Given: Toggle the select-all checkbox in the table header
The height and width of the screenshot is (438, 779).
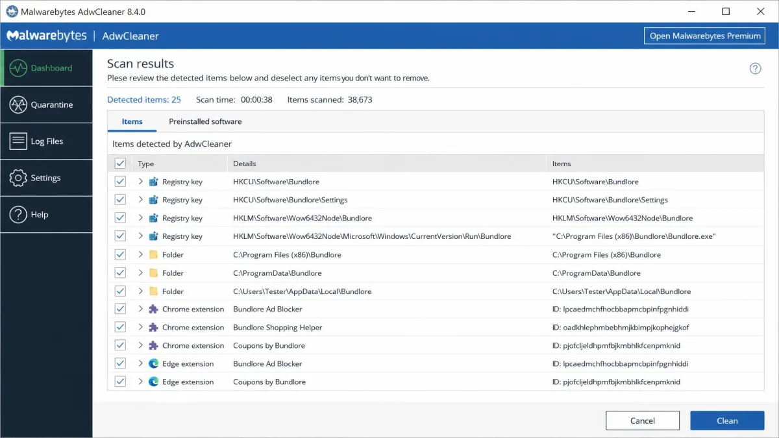Looking at the screenshot, I should pos(120,164).
